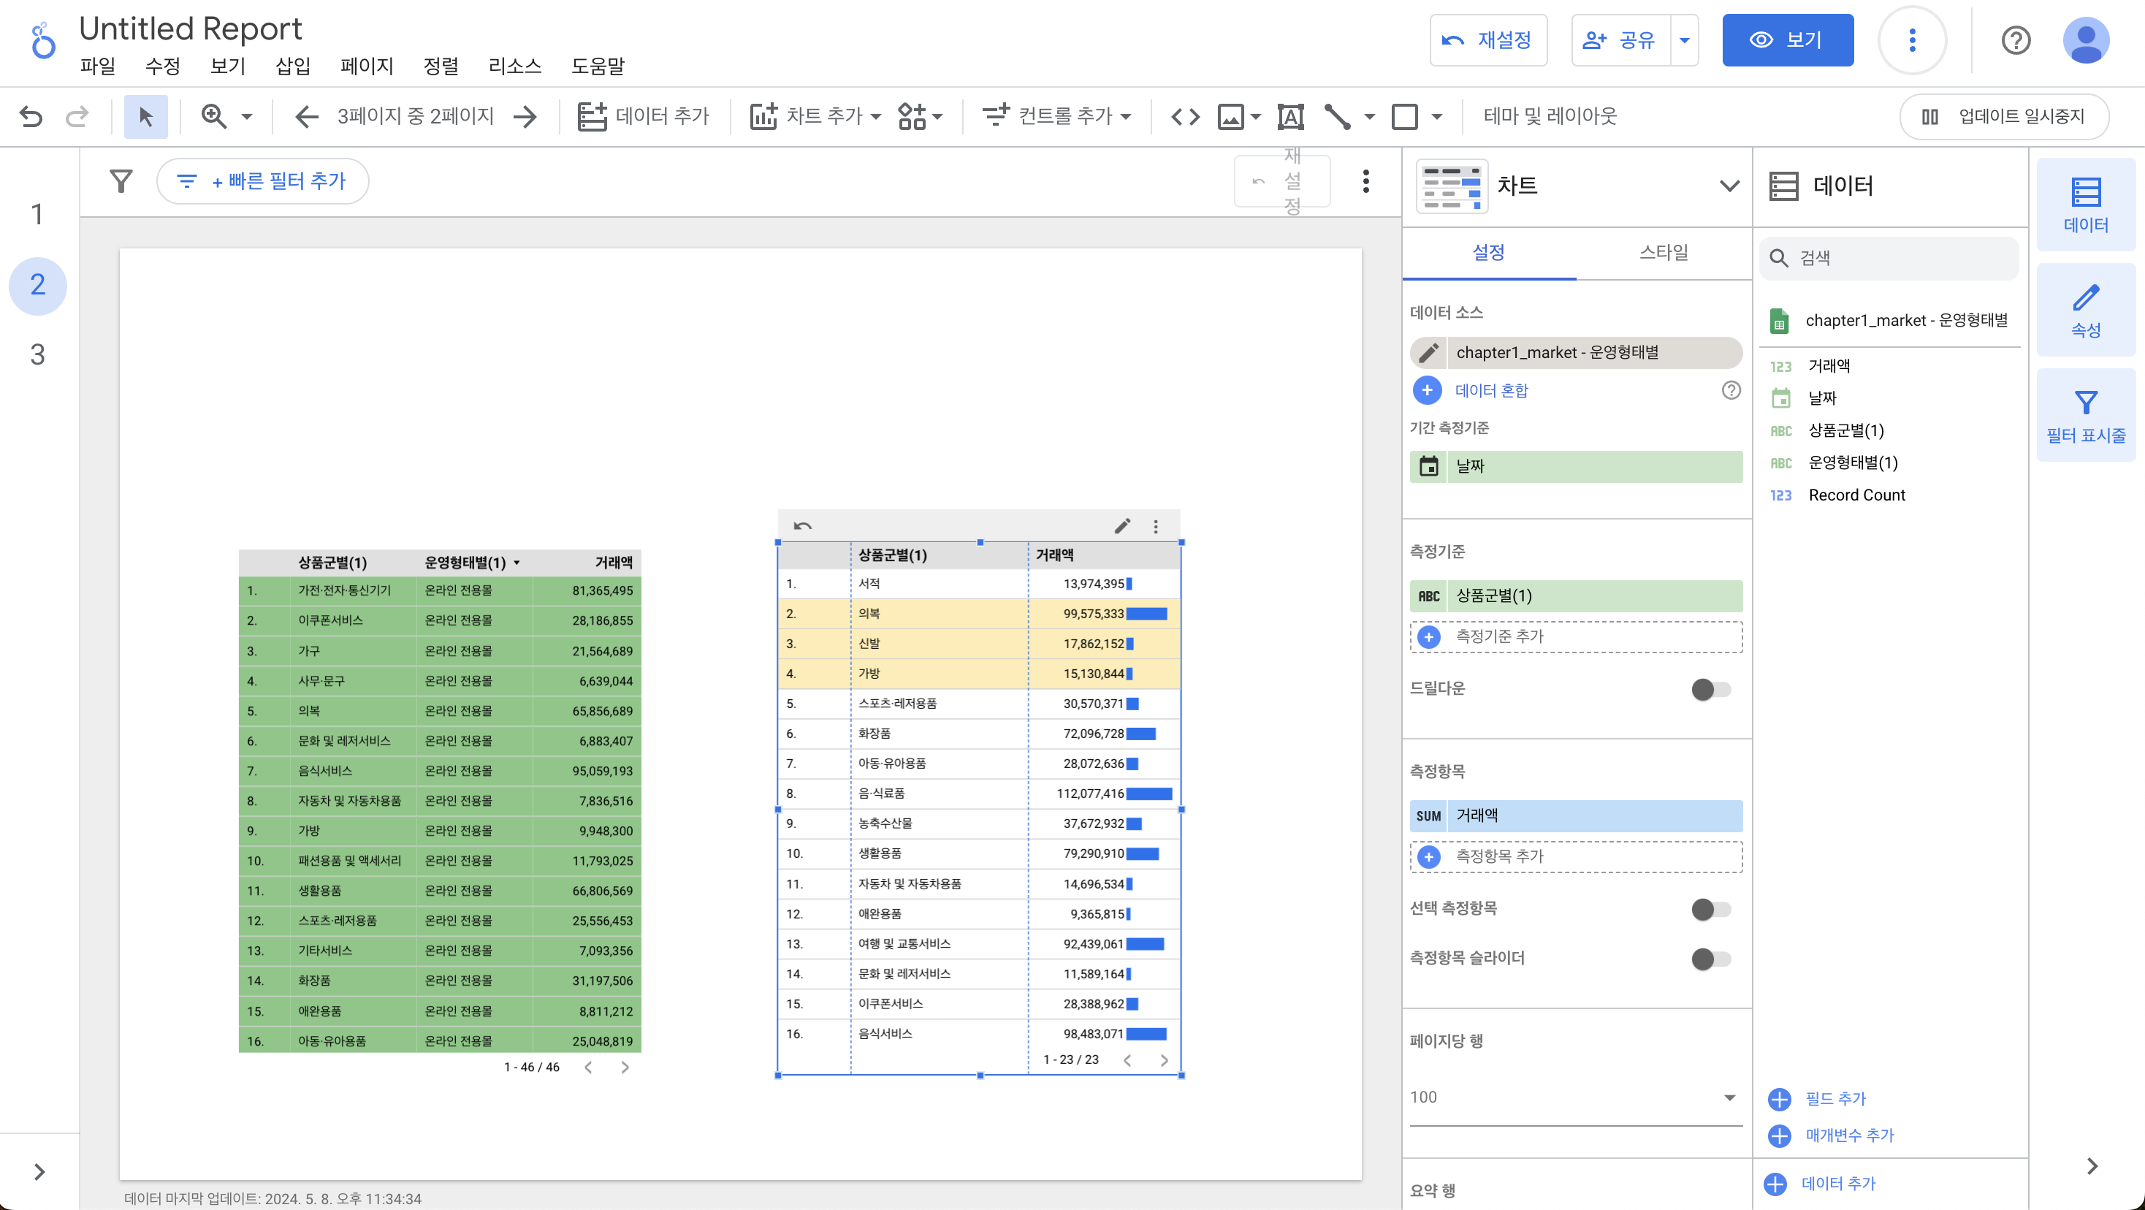Image resolution: width=2145 pixels, height=1210 pixels.
Task: Switch to the 스타일 tab
Action: click(x=1663, y=252)
